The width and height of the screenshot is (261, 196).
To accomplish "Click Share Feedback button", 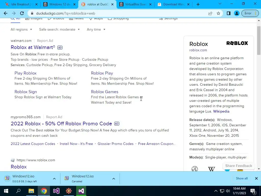I will pyautogui.click(x=239, y=166).
